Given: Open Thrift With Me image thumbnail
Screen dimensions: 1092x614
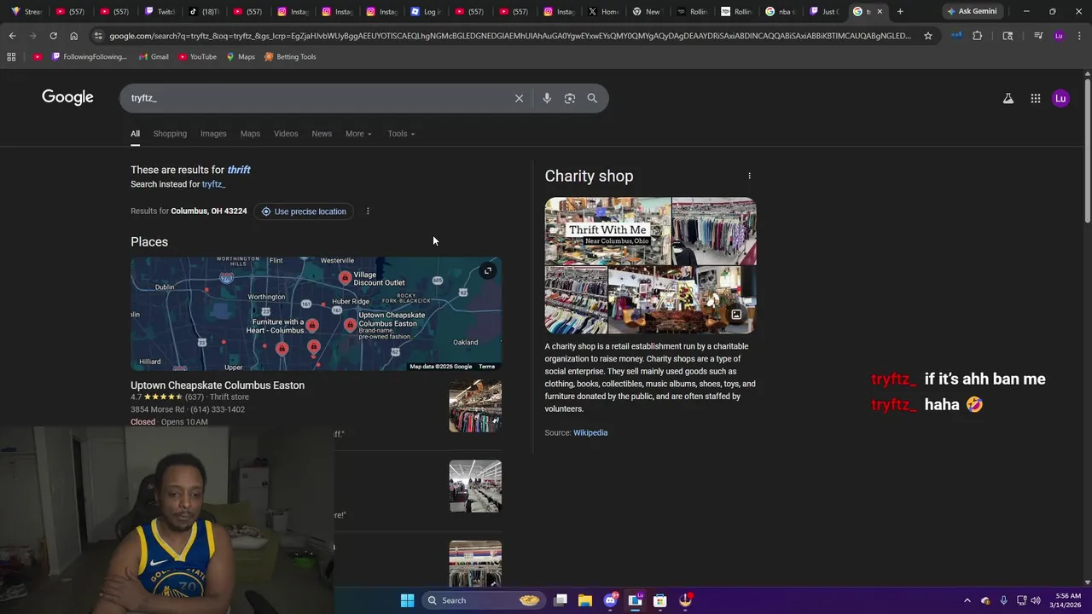Looking at the screenshot, I should (608, 231).
